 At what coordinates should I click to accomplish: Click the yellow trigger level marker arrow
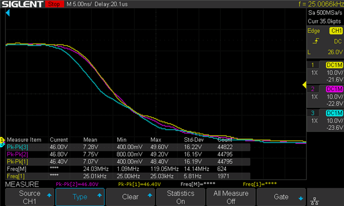tap(305, 85)
